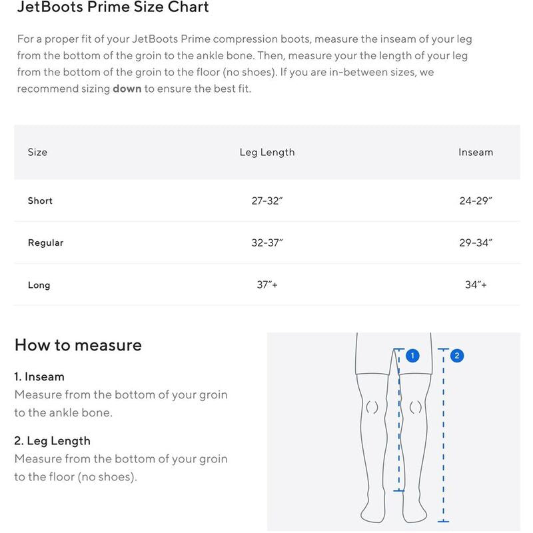Click the How to measure heading

pyautogui.click(x=78, y=345)
